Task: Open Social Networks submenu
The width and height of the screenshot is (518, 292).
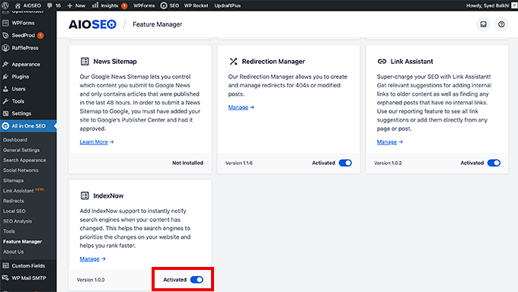Action: coord(21,170)
